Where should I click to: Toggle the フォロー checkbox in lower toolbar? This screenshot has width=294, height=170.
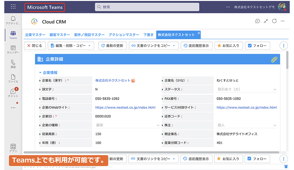[249, 159]
